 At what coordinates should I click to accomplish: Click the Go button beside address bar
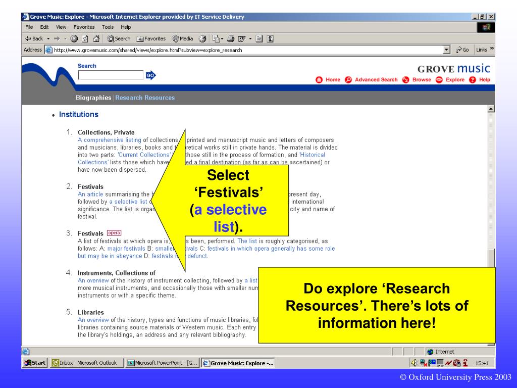(462, 50)
